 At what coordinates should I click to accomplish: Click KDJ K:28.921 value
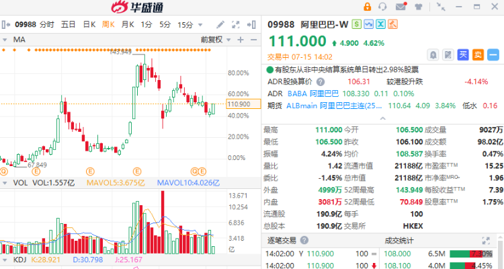click(x=46, y=260)
